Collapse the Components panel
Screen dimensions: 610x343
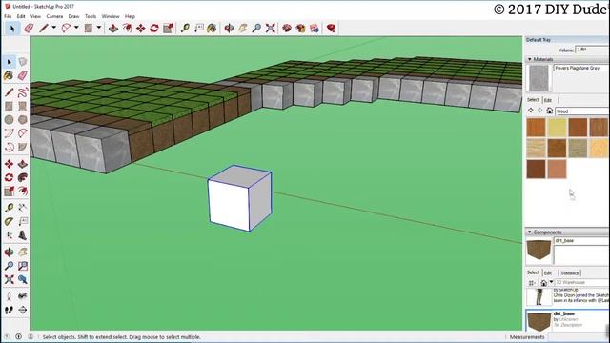[x=530, y=232]
